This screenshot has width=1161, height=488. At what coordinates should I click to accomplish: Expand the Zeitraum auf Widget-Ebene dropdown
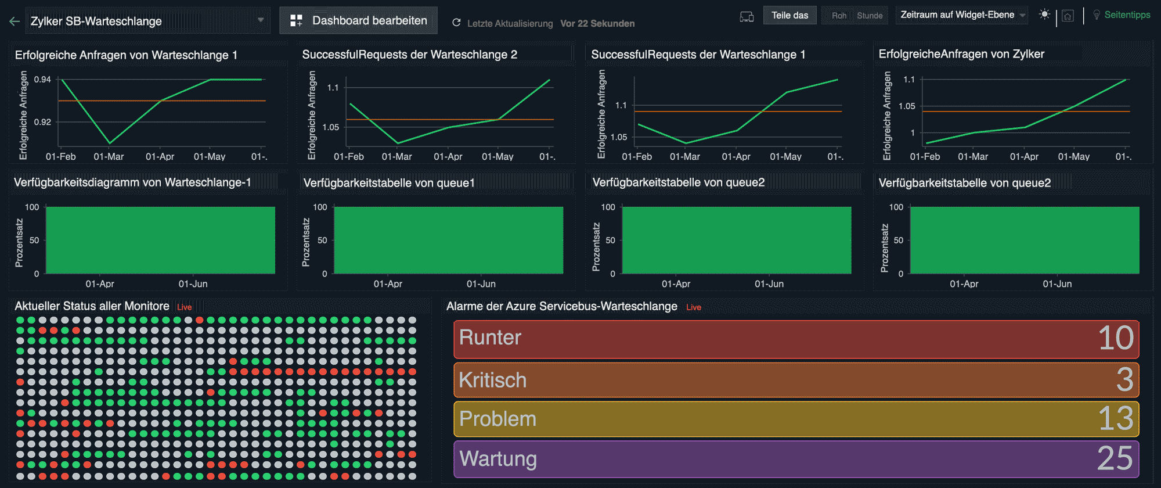pyautogui.click(x=1022, y=15)
